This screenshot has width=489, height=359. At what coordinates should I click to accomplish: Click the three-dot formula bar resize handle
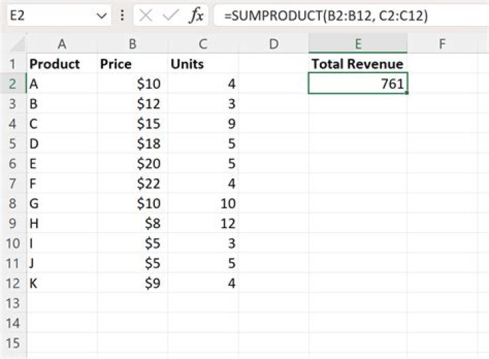[x=122, y=16]
